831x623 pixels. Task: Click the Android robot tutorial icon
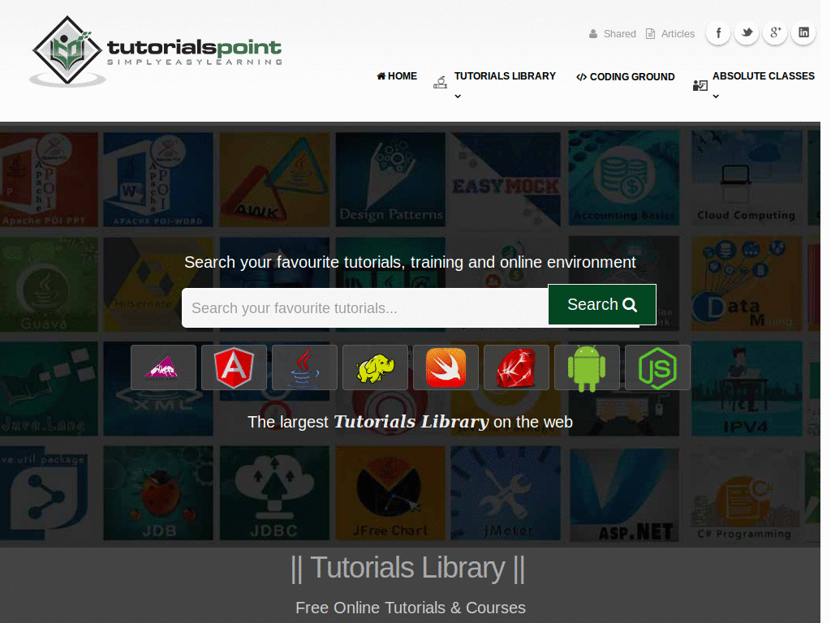587,367
